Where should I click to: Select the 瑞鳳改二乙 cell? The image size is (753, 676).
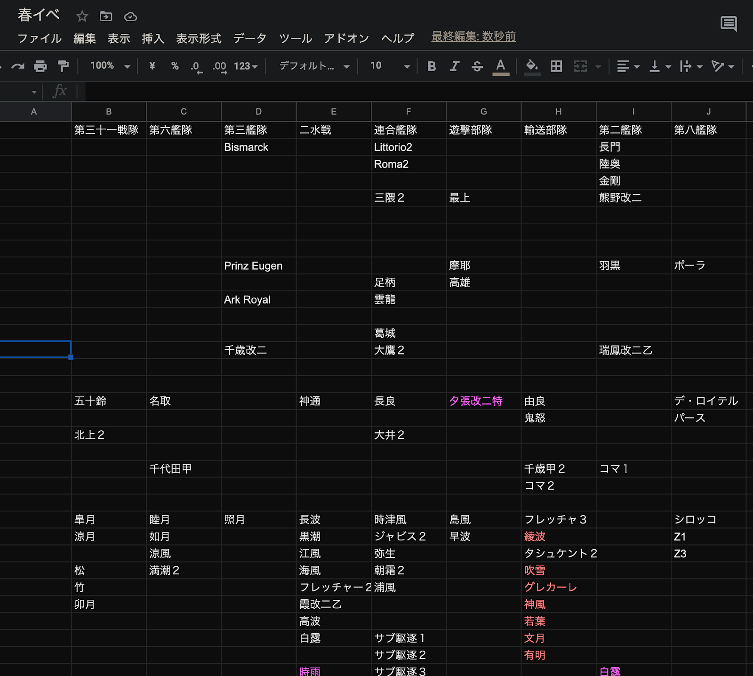633,350
